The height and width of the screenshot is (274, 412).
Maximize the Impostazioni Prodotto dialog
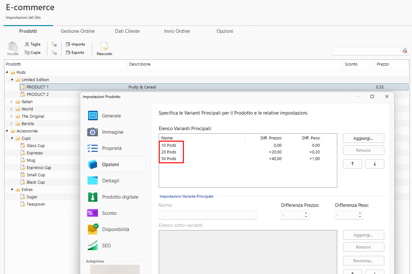[372, 96]
